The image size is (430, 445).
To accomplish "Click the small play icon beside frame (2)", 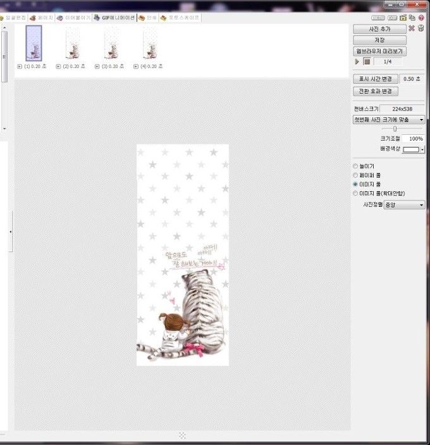I will (58, 66).
